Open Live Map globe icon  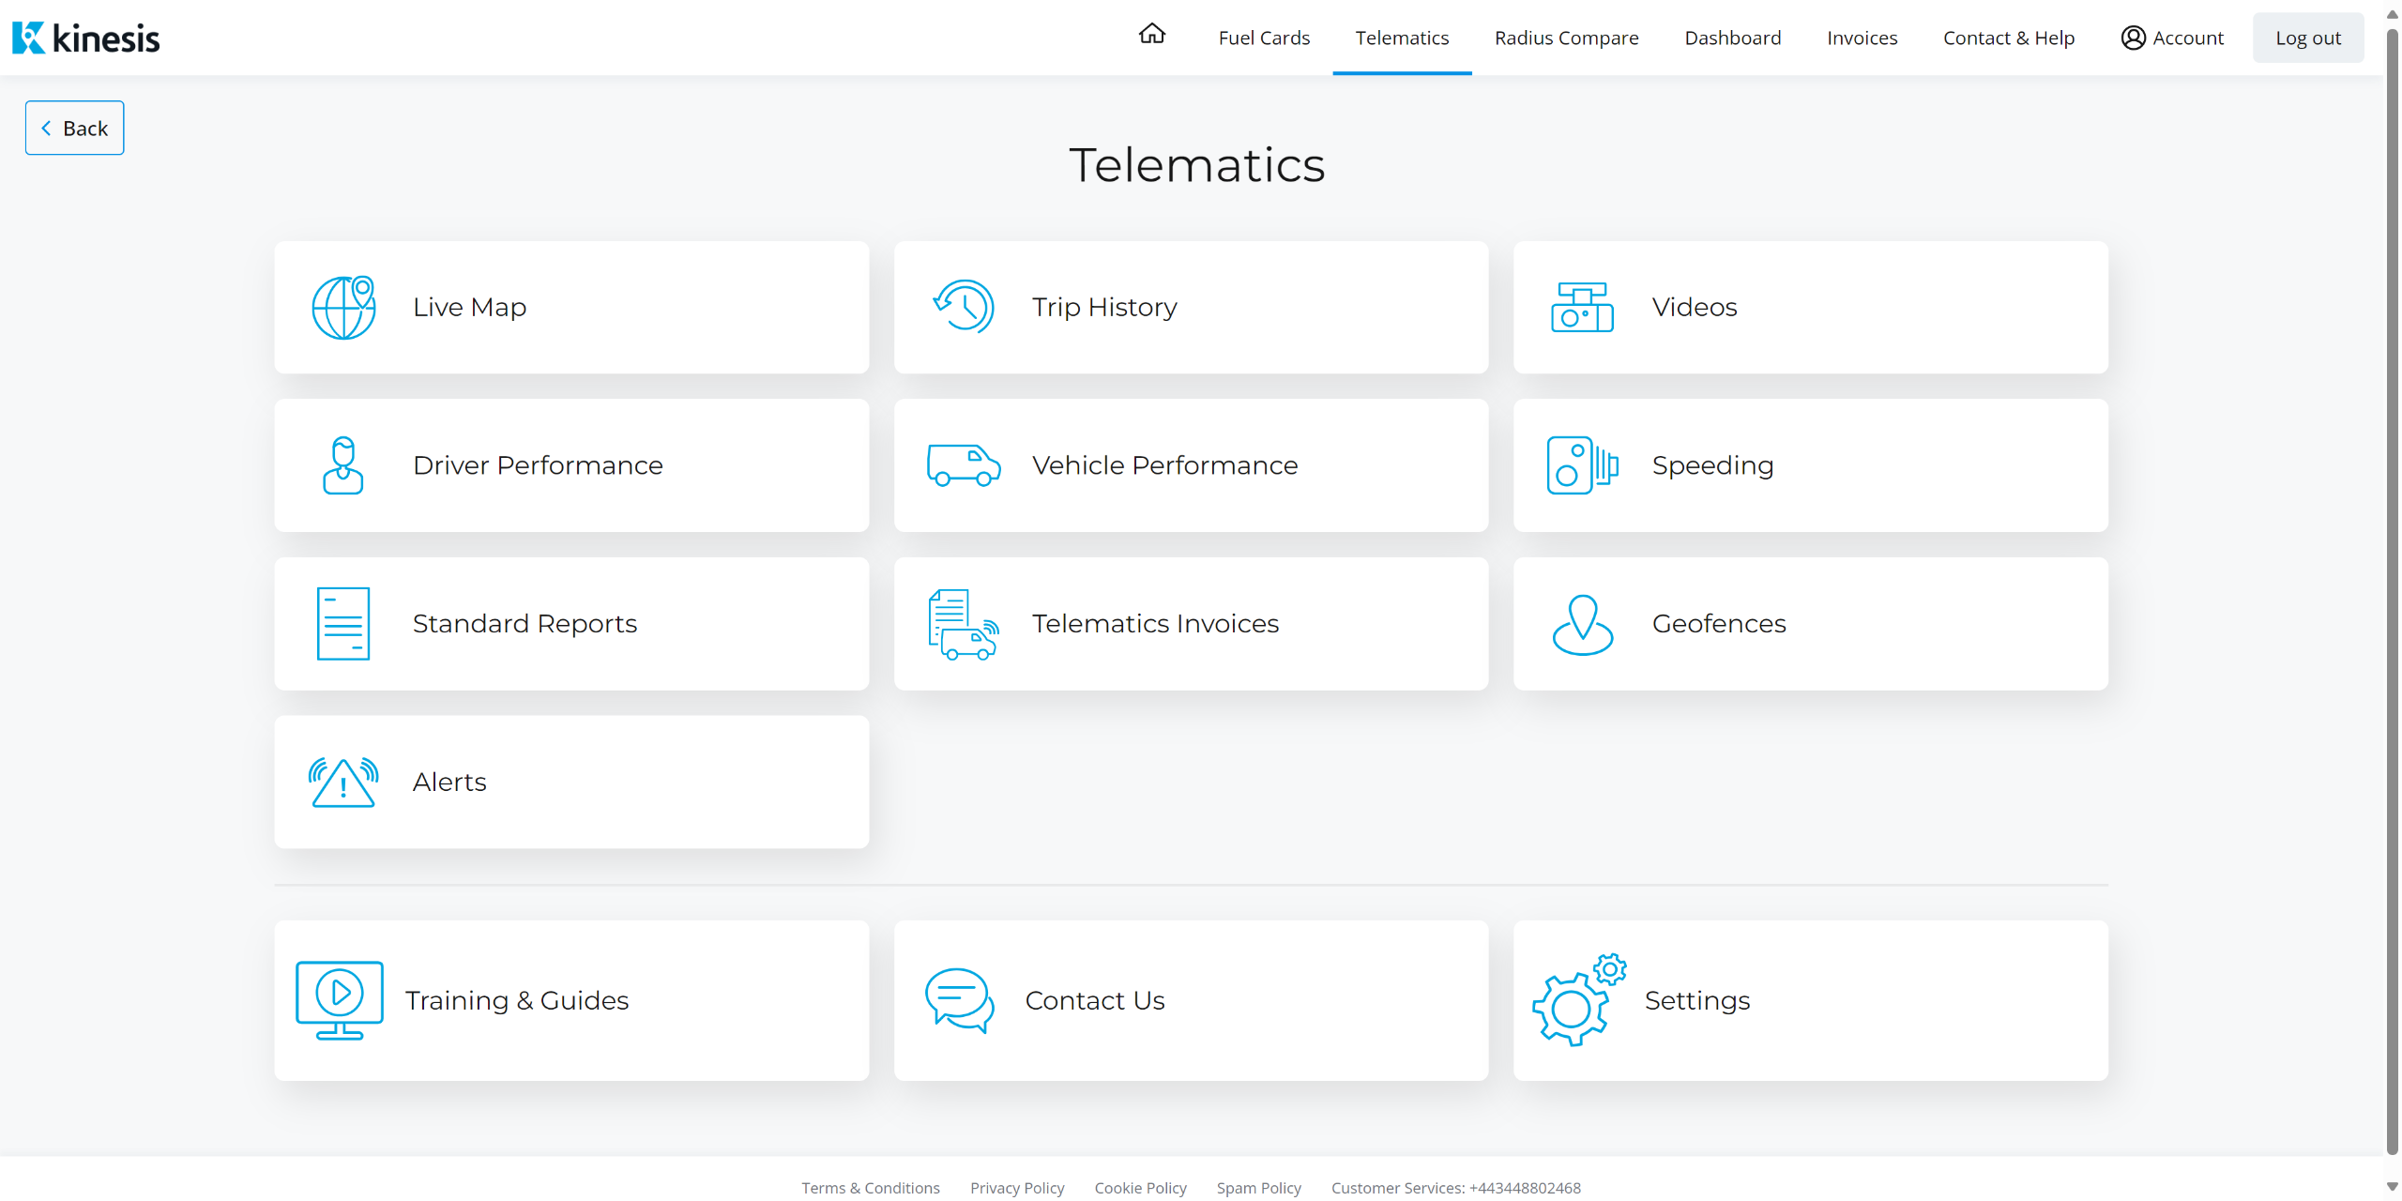tap(343, 307)
